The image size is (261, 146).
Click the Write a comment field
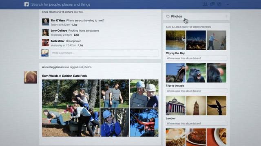(x=104, y=53)
